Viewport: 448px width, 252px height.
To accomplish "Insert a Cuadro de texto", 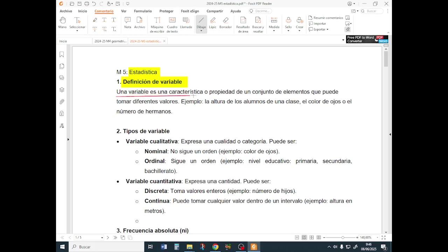I will pos(172,25).
